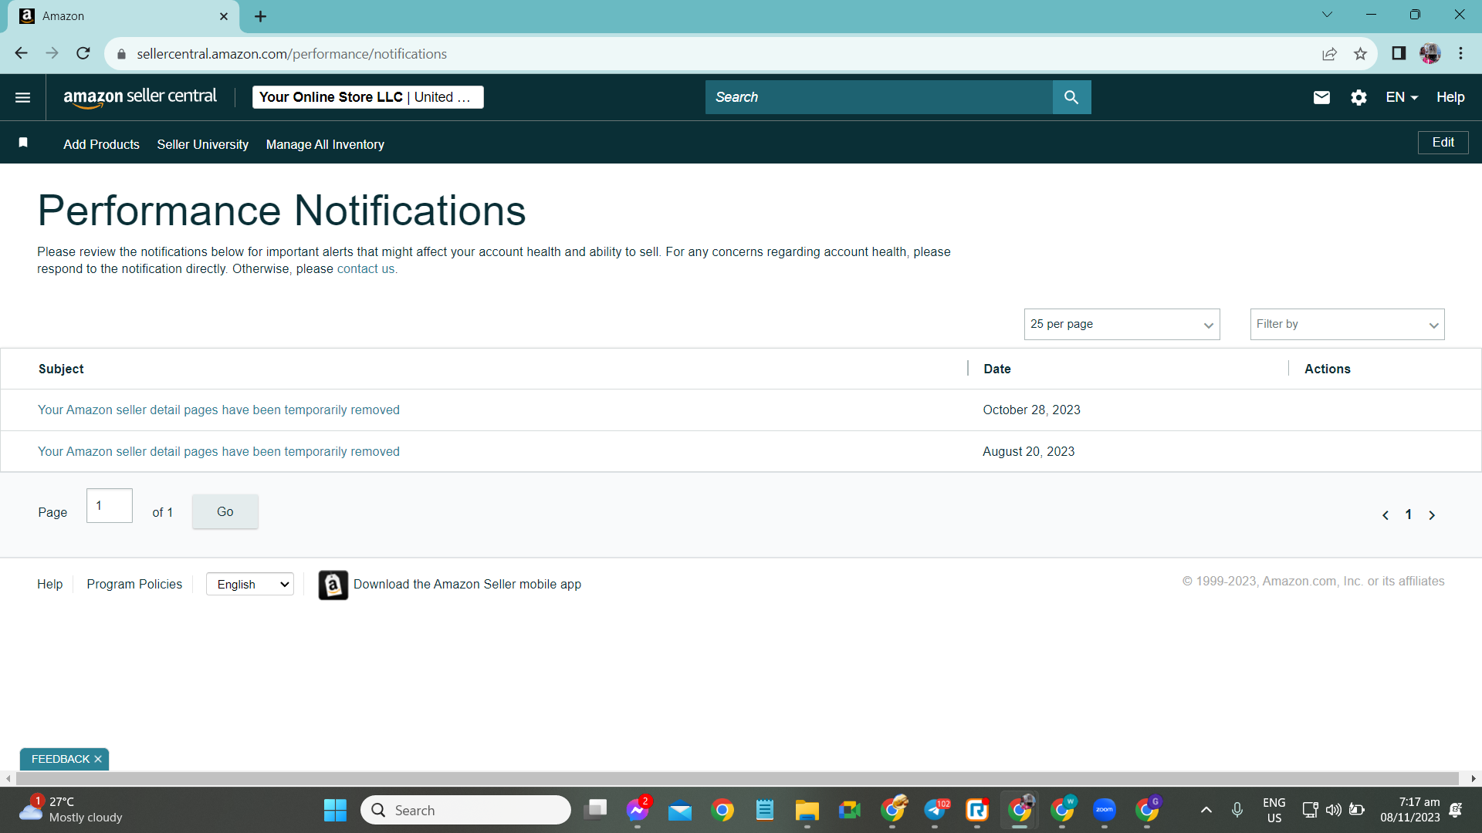Go to the next page arrow

tap(1432, 515)
